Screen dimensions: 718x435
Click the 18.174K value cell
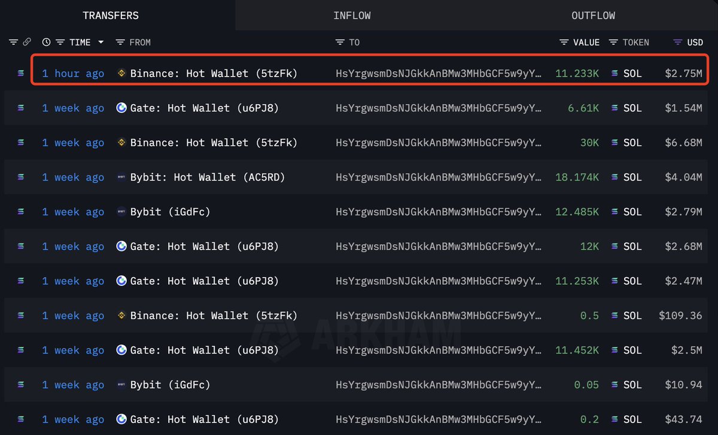coord(577,178)
